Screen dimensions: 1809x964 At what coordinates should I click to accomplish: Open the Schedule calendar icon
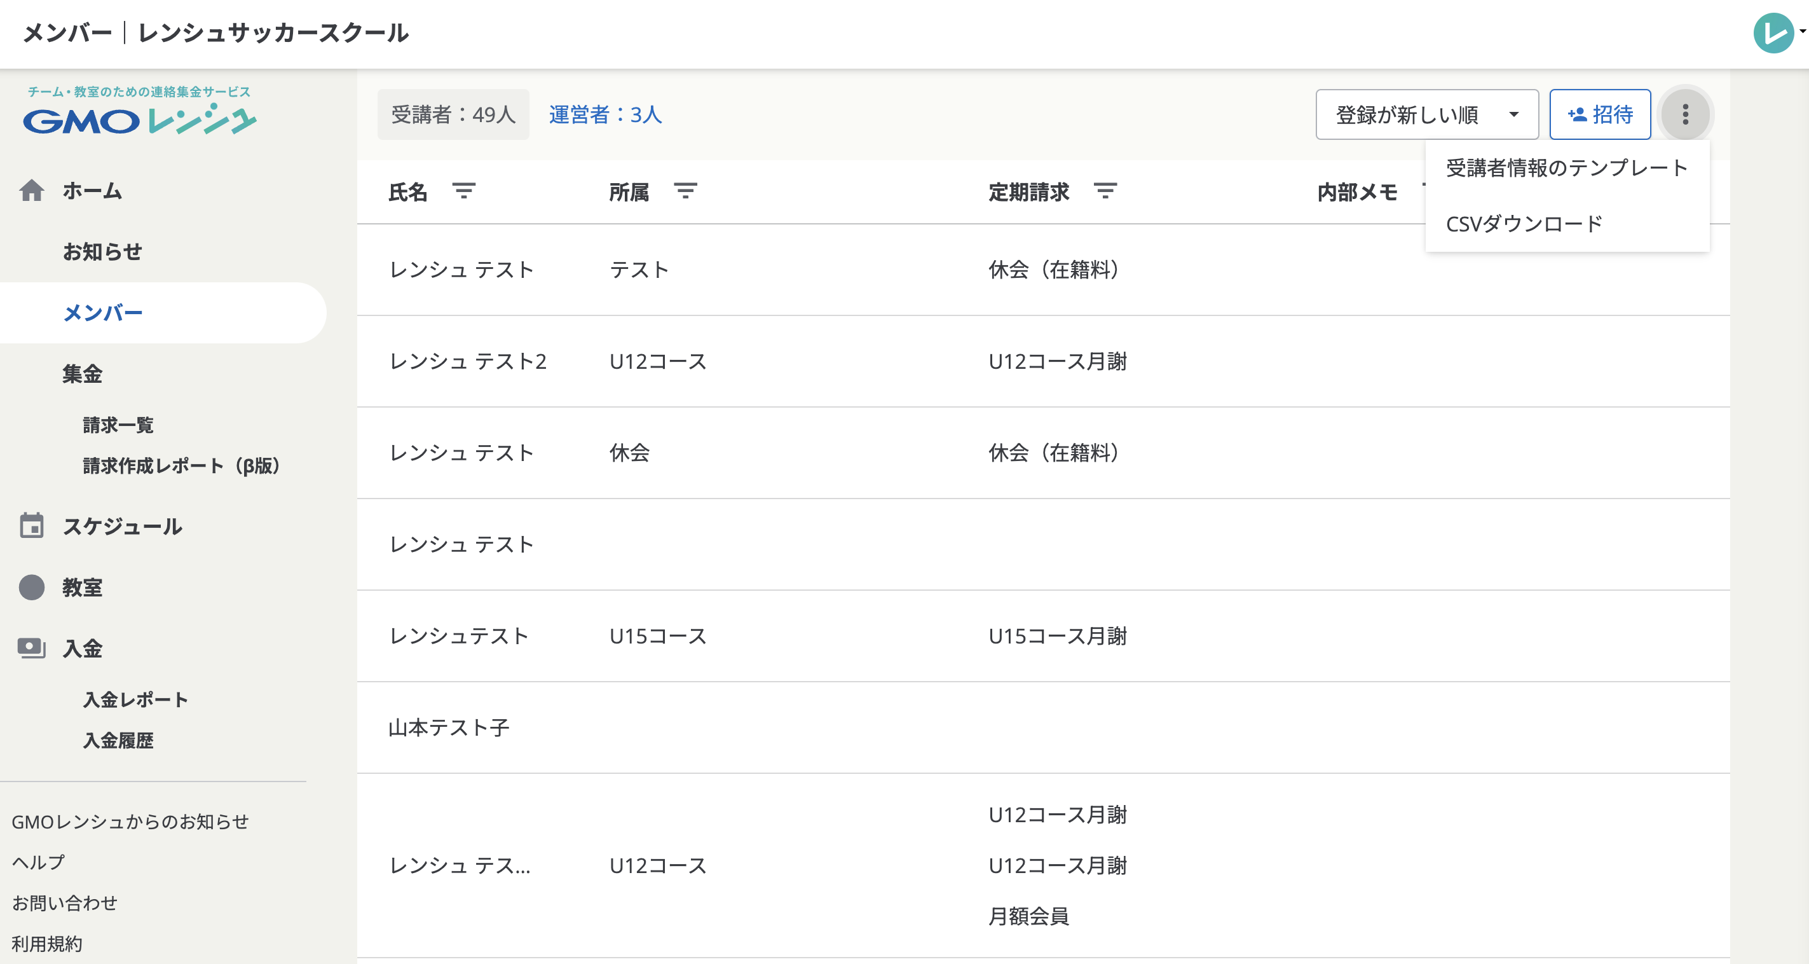point(31,527)
